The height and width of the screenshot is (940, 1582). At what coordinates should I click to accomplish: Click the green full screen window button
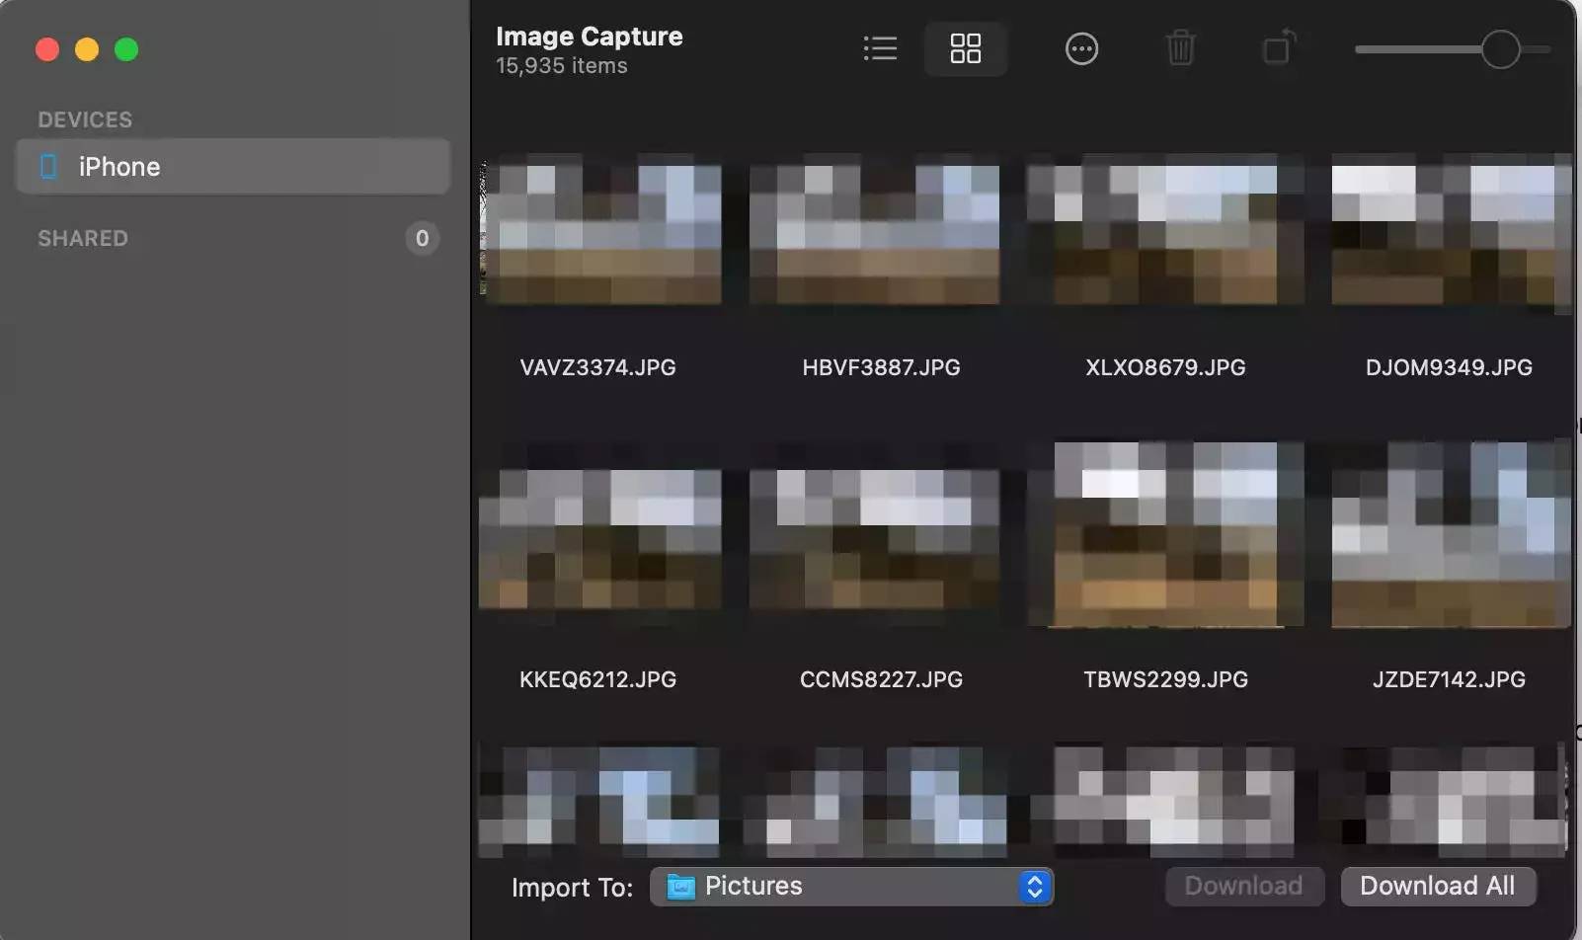(x=126, y=49)
